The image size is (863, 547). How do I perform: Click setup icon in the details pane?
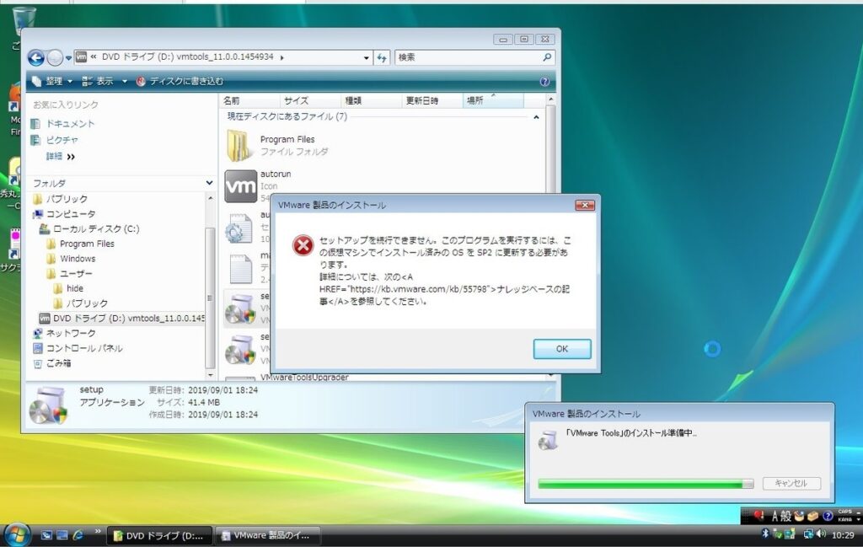[48, 405]
